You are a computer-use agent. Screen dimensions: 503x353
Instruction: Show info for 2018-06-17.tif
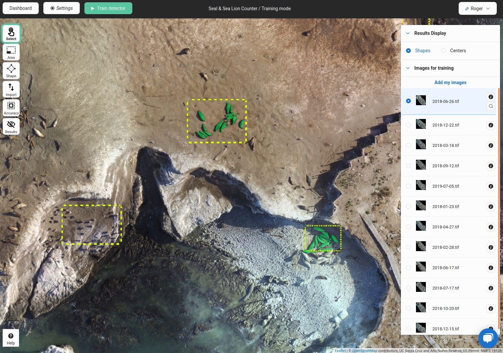pyautogui.click(x=491, y=268)
